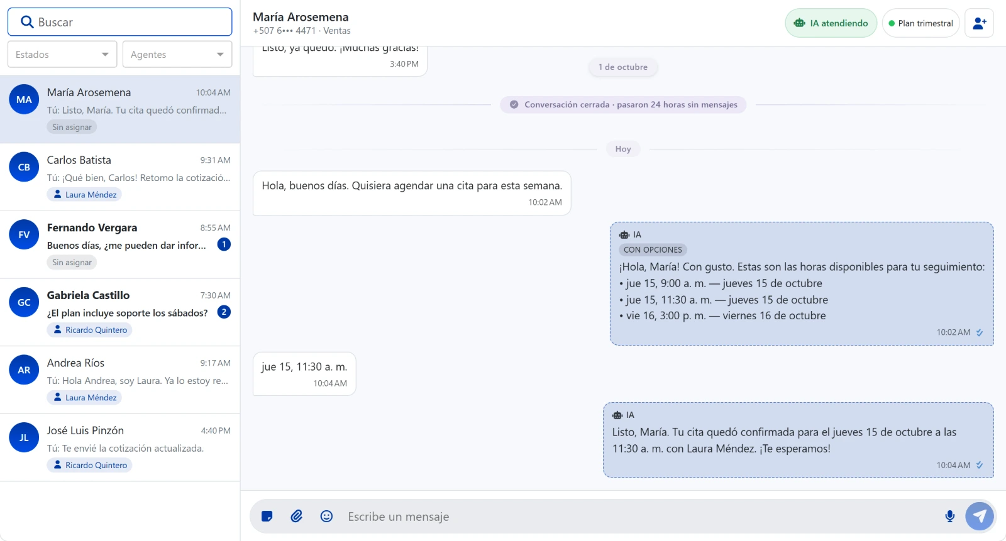This screenshot has width=1006, height=541.
Task: Open the quick notes sticker icon
Action: coord(267,516)
